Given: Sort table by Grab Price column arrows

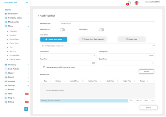Looking at the screenshot, I should pyautogui.click(x=117, y=81).
